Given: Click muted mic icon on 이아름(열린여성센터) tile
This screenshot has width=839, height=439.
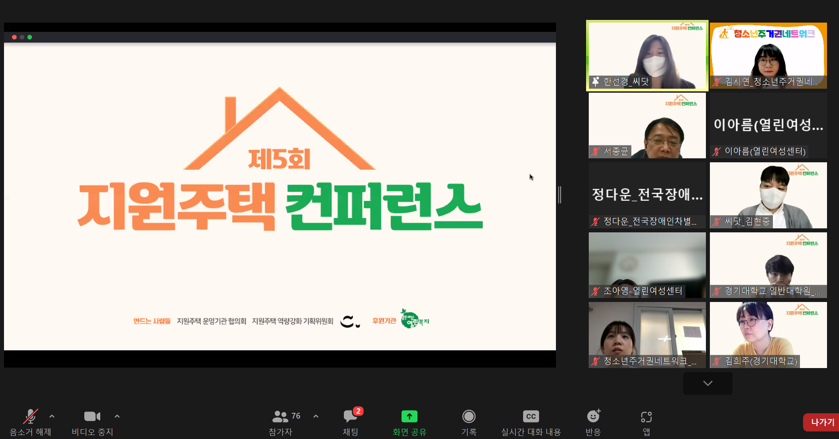Looking at the screenshot, I should click(717, 151).
